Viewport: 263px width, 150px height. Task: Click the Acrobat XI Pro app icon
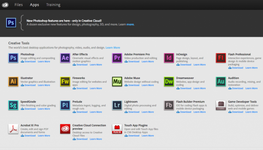click(x=13, y=129)
